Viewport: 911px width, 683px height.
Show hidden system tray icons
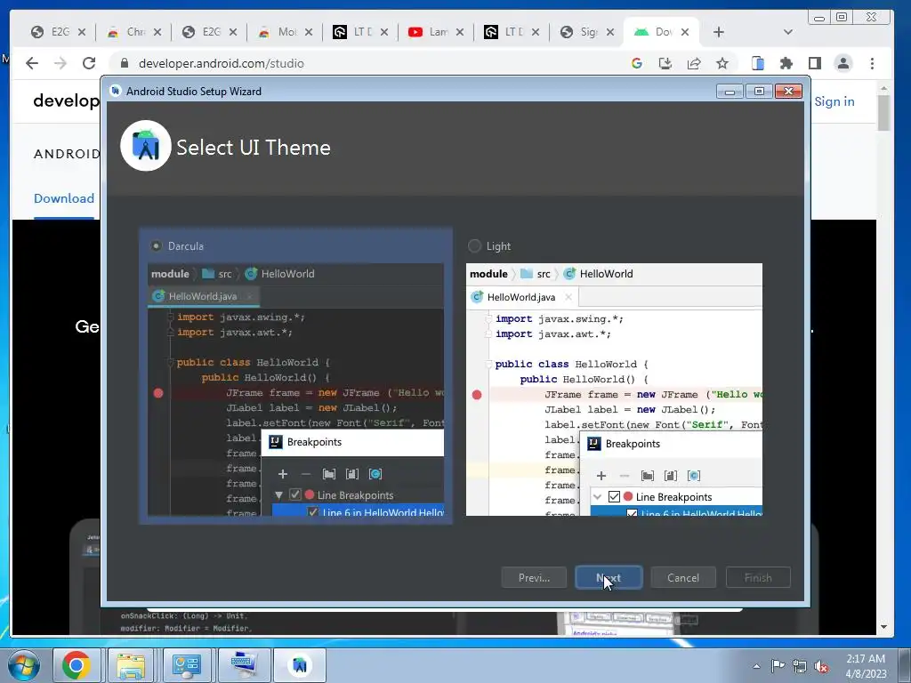[x=756, y=666]
